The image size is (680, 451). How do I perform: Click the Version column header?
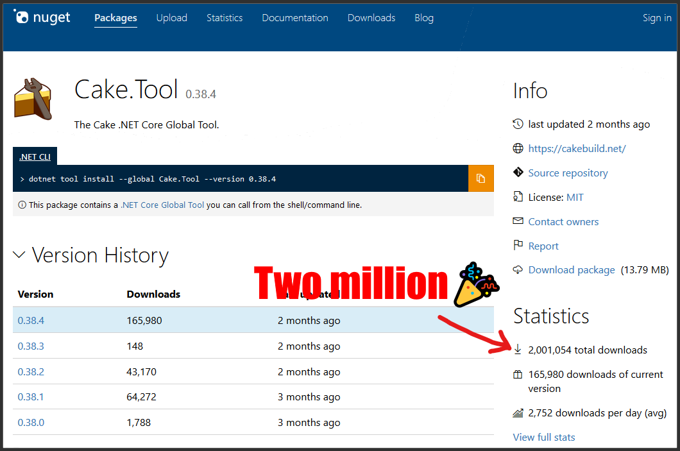coord(35,294)
